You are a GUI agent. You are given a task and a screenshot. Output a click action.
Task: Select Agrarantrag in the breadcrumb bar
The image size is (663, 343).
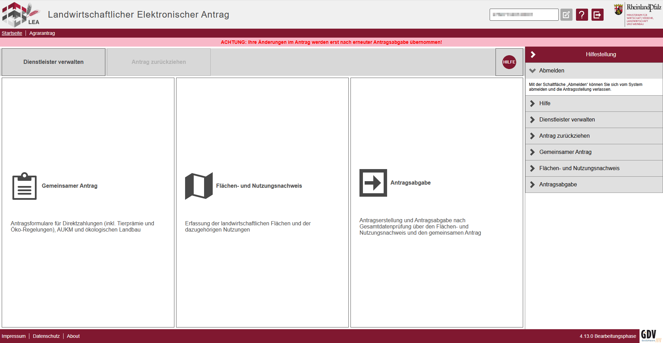pos(42,33)
